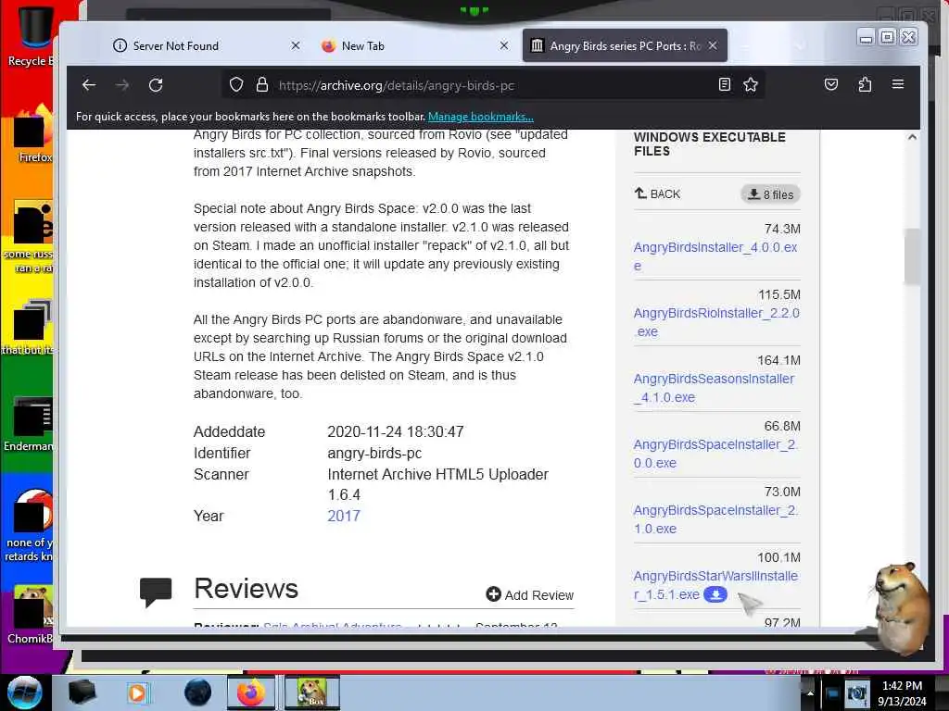Open the Pocket save icon

[831, 84]
